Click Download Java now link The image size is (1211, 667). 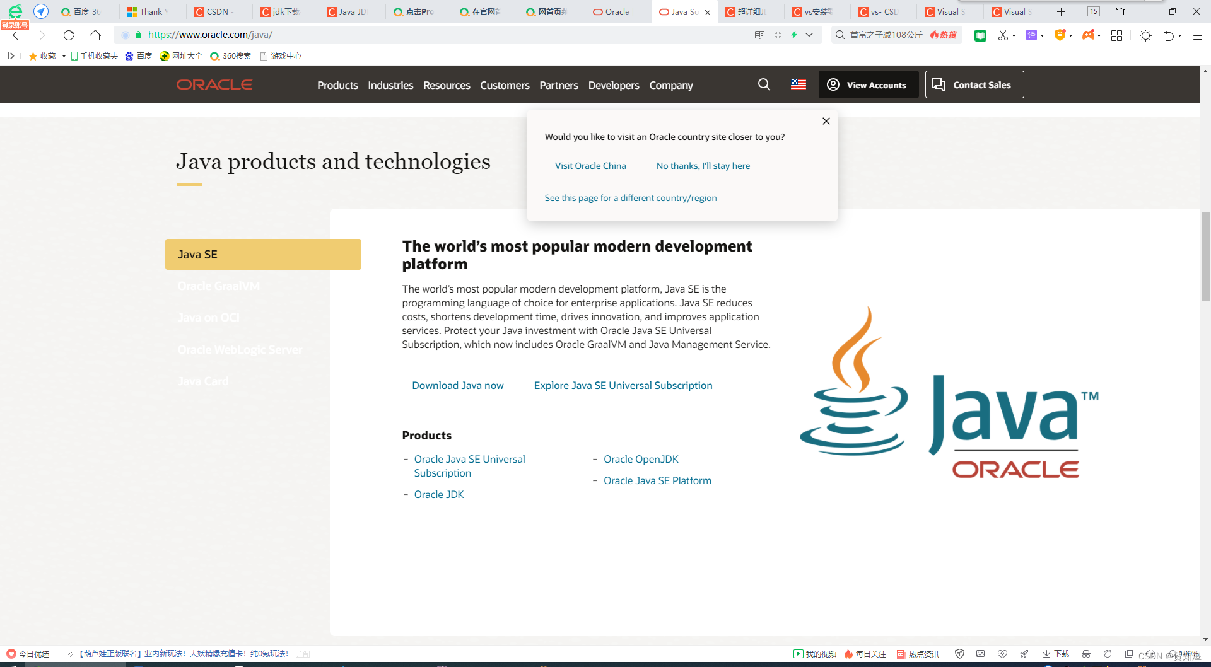coord(458,385)
